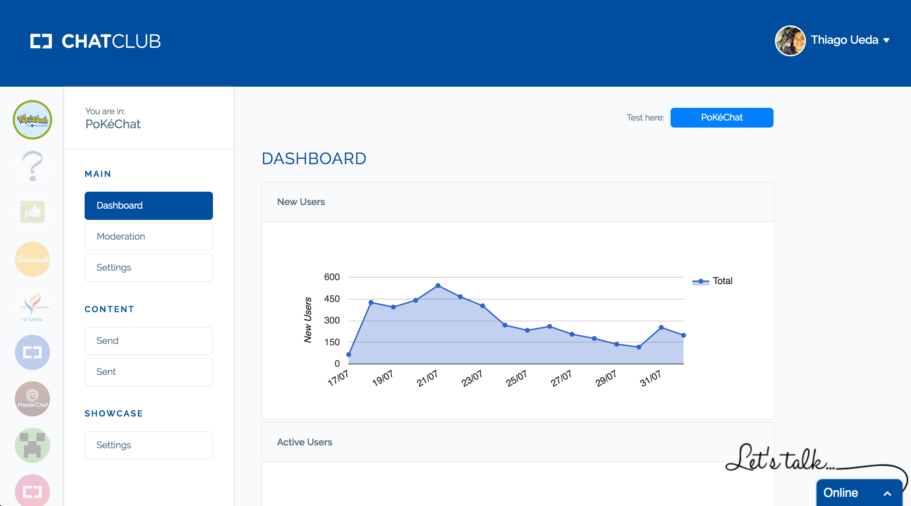
Task: Open Thiago Ueda user dropdown arrow
Action: pos(886,40)
